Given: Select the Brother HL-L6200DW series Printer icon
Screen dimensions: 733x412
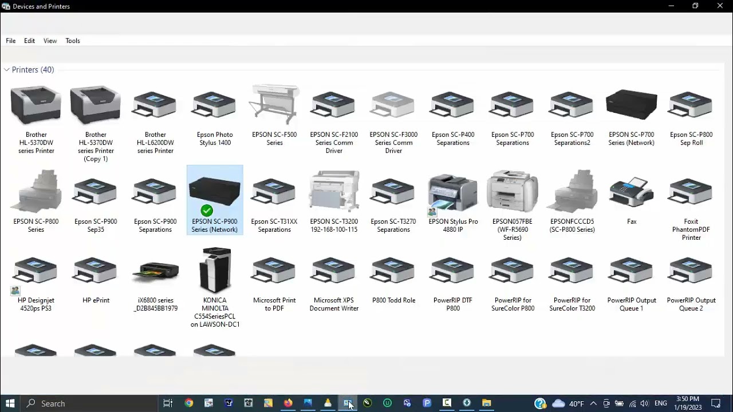Looking at the screenshot, I should [x=155, y=106].
